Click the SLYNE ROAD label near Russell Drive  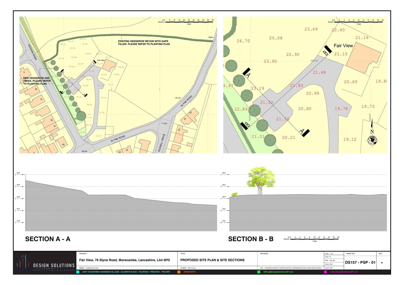118,138
